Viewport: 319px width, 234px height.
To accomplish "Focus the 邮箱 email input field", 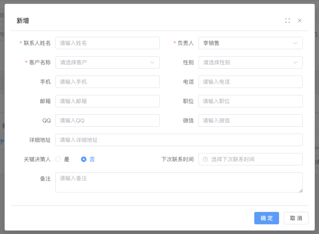I will point(107,101).
